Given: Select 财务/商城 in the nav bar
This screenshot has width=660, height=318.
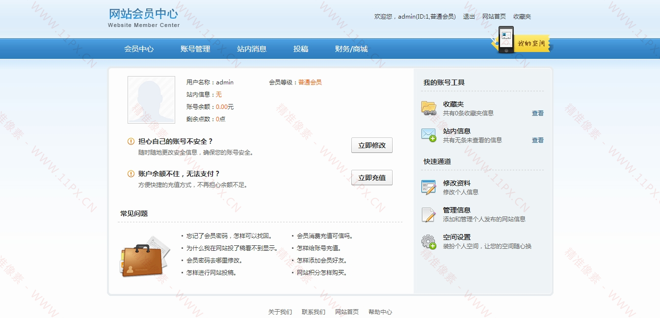Looking at the screenshot, I should pyautogui.click(x=351, y=49).
